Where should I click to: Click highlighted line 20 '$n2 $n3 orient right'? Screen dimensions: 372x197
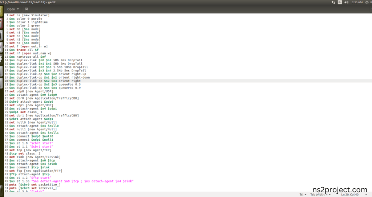pyautogui.click(x=45, y=81)
